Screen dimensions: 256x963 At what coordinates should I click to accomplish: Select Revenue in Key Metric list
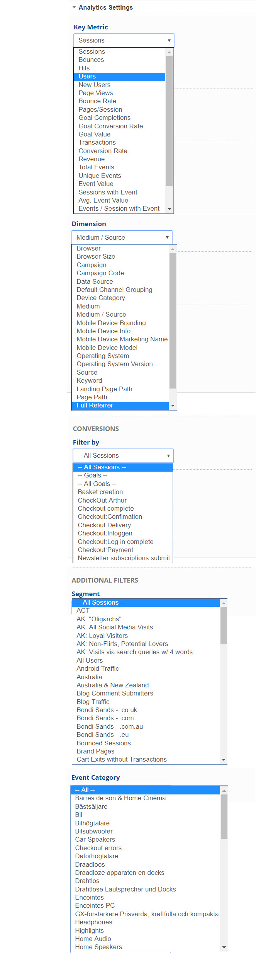(x=92, y=159)
